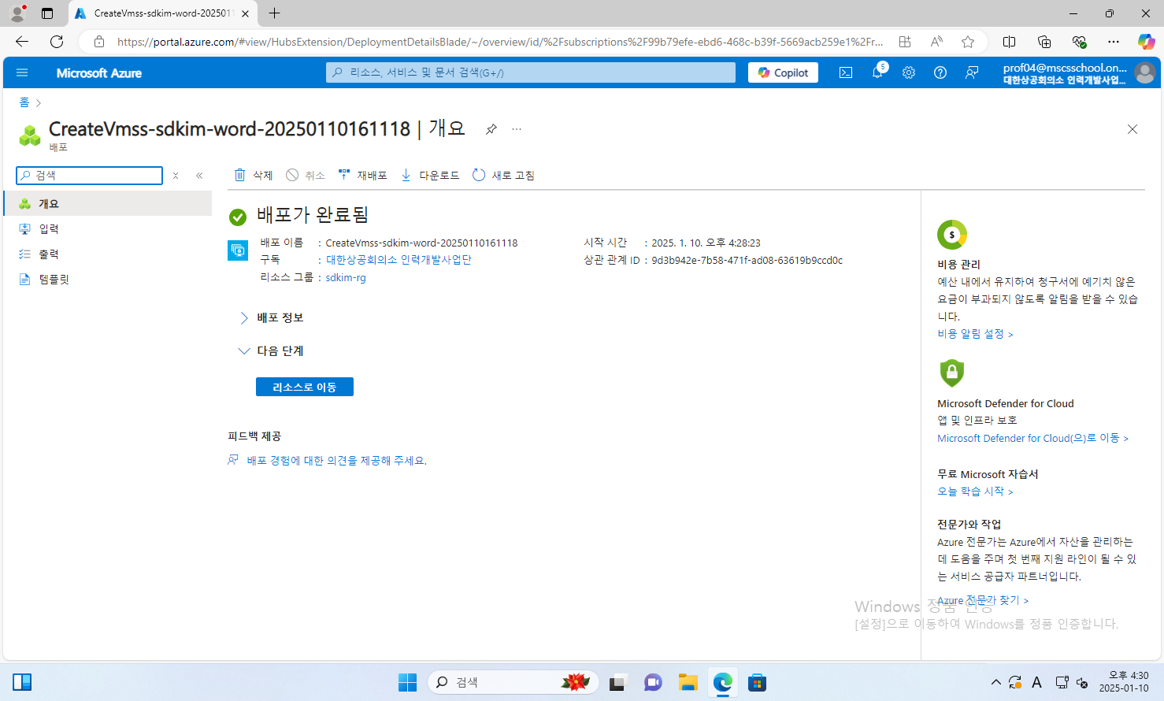Viewport: 1164px width, 701px height.
Task: Open the help question mark menu
Action: pos(940,72)
